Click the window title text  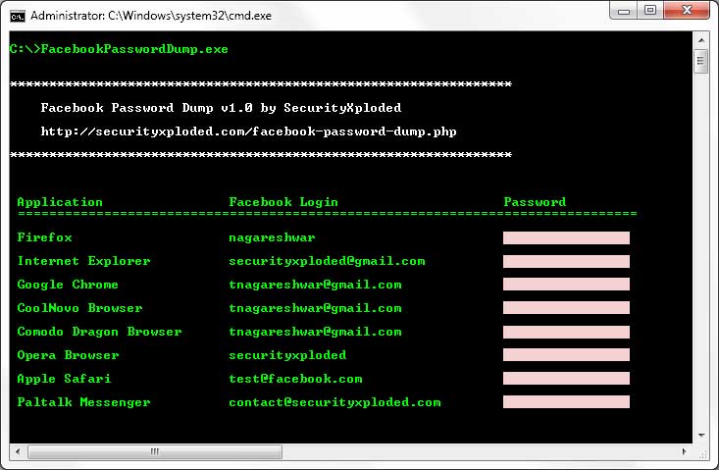pos(151,16)
